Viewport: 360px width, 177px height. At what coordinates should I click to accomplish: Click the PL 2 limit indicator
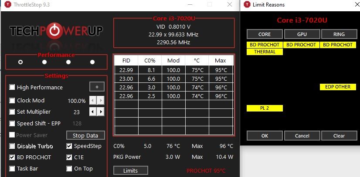(265, 108)
